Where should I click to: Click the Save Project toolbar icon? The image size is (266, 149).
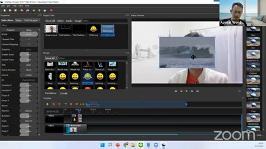point(15,10)
